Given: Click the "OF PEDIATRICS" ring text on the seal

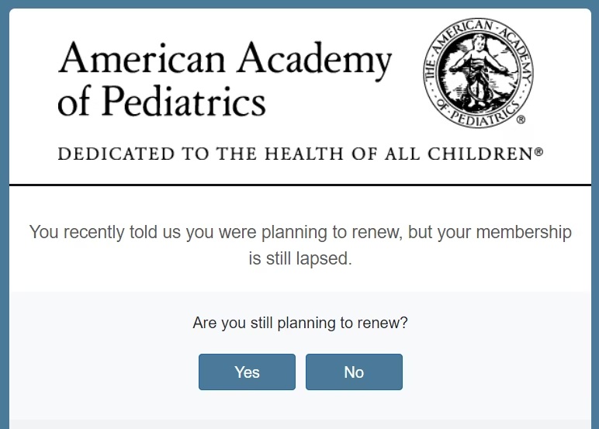Looking at the screenshot, I should coord(478,113).
